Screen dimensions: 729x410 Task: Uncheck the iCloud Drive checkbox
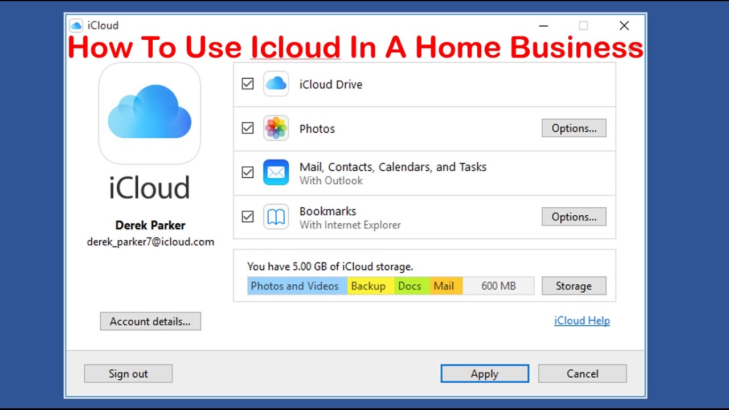248,84
